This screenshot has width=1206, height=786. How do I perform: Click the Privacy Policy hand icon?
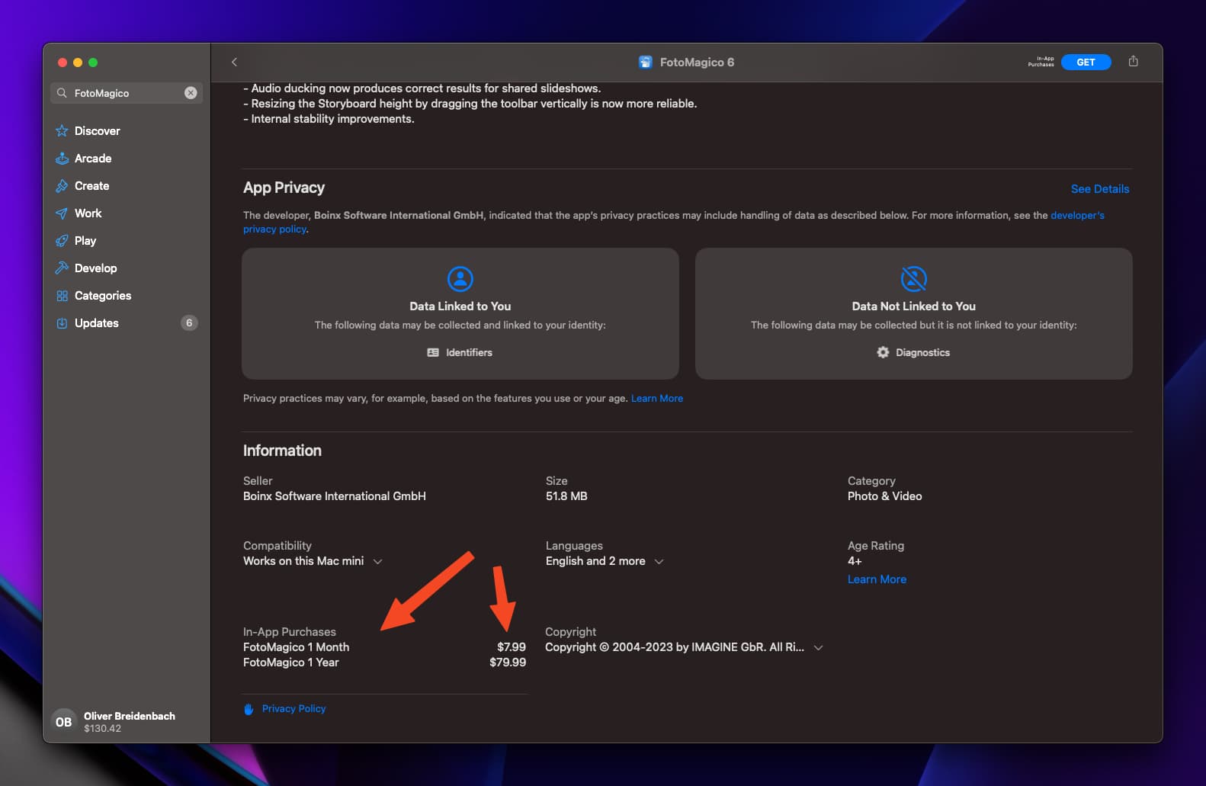pos(249,709)
